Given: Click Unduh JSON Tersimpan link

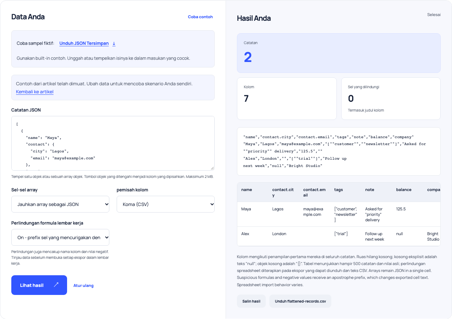Looking at the screenshot, I should [84, 43].
